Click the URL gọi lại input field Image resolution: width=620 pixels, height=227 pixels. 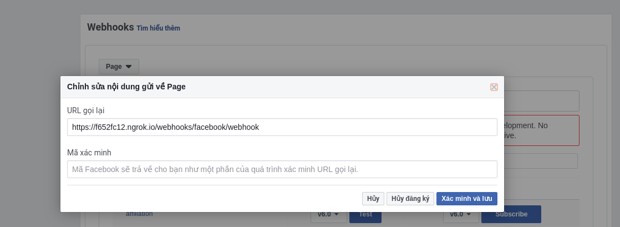[282, 127]
